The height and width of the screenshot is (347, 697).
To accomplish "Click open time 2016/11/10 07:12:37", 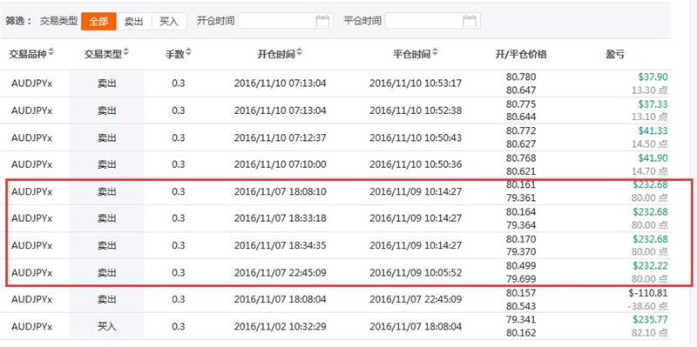I will pos(280,137).
